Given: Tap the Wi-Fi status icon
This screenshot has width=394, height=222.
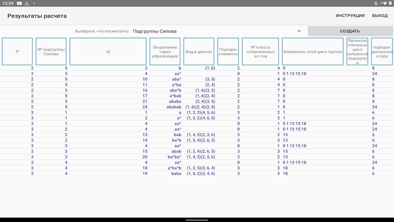Looking at the screenshot, I should point(382,3).
